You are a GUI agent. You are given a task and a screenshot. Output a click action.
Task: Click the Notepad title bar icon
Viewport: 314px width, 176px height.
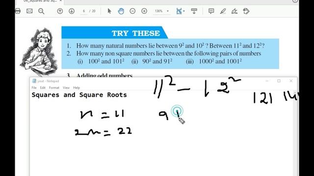[x=34, y=81]
